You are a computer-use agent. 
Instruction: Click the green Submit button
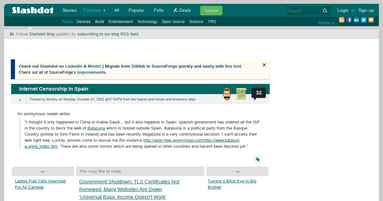click(211, 11)
